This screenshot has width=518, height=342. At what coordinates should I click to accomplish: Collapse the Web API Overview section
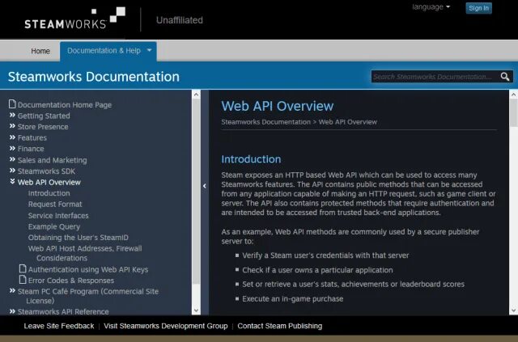12,182
